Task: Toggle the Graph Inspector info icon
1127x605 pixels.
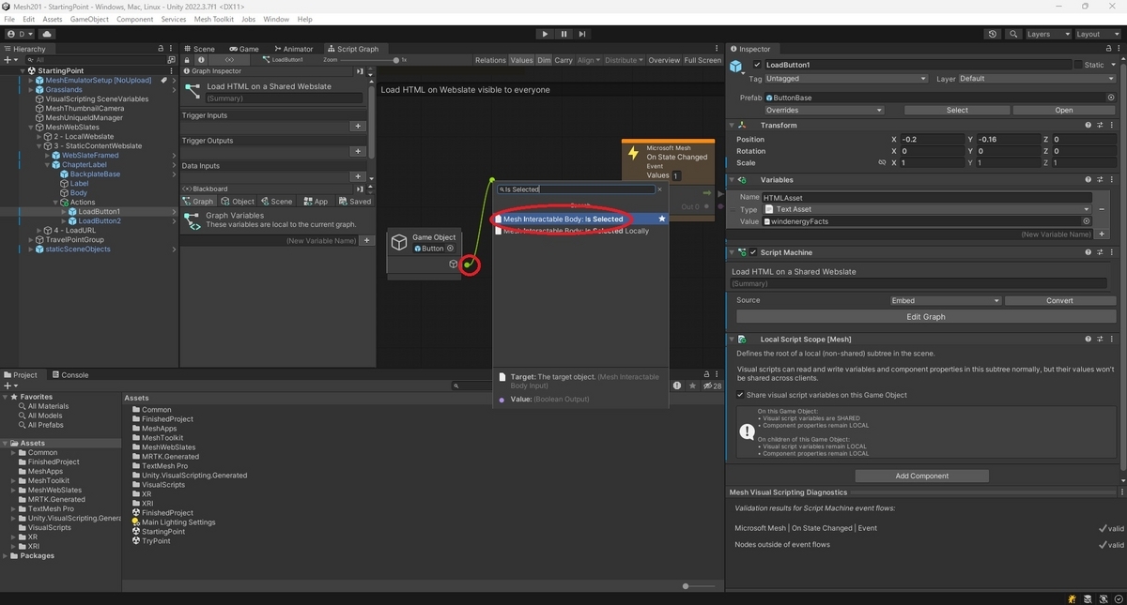Action: pos(202,60)
